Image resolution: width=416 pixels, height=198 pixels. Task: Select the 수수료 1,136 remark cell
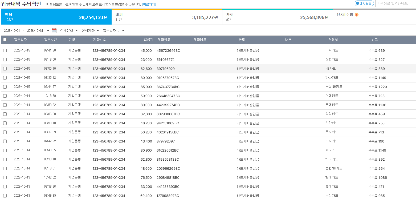(x=377, y=105)
